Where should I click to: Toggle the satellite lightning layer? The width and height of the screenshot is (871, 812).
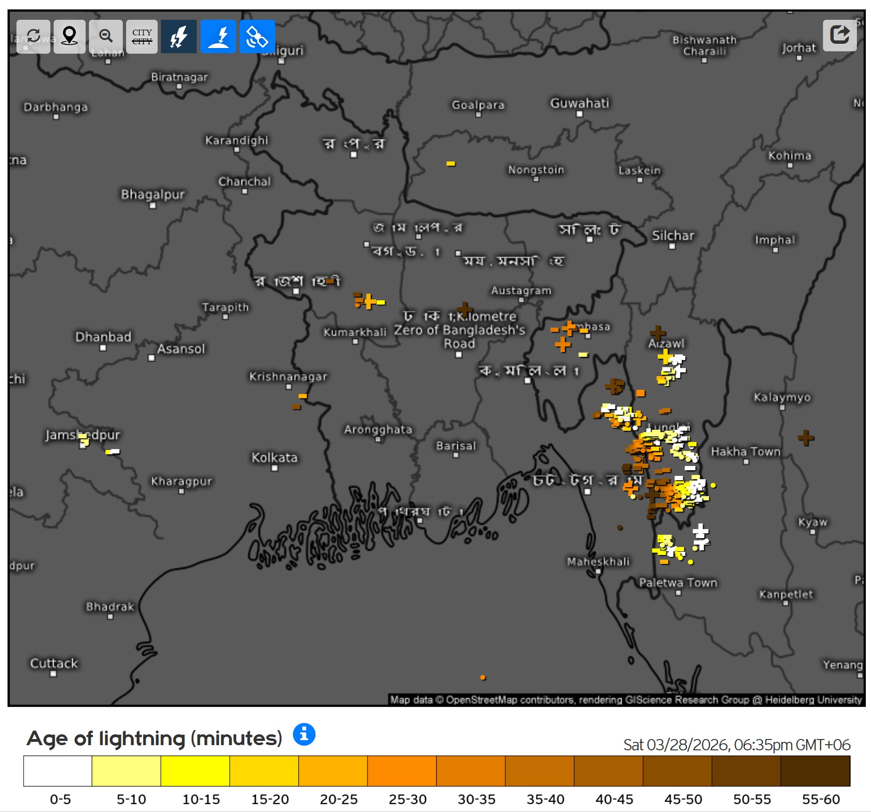(257, 36)
